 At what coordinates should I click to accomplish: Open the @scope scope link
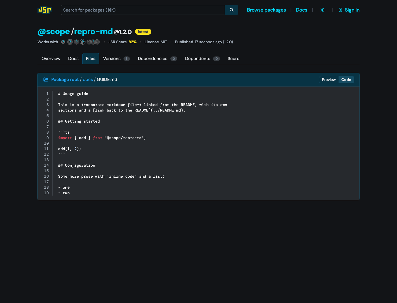[54, 31]
